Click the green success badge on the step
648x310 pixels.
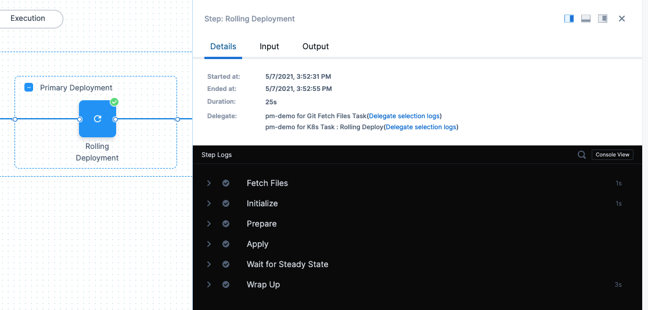click(114, 102)
